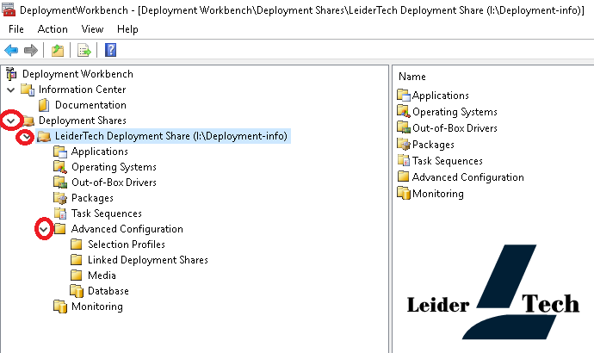This screenshot has width=594, height=353.
Task: Click the Linked Deployment Shares folder icon
Action: pos(76,260)
